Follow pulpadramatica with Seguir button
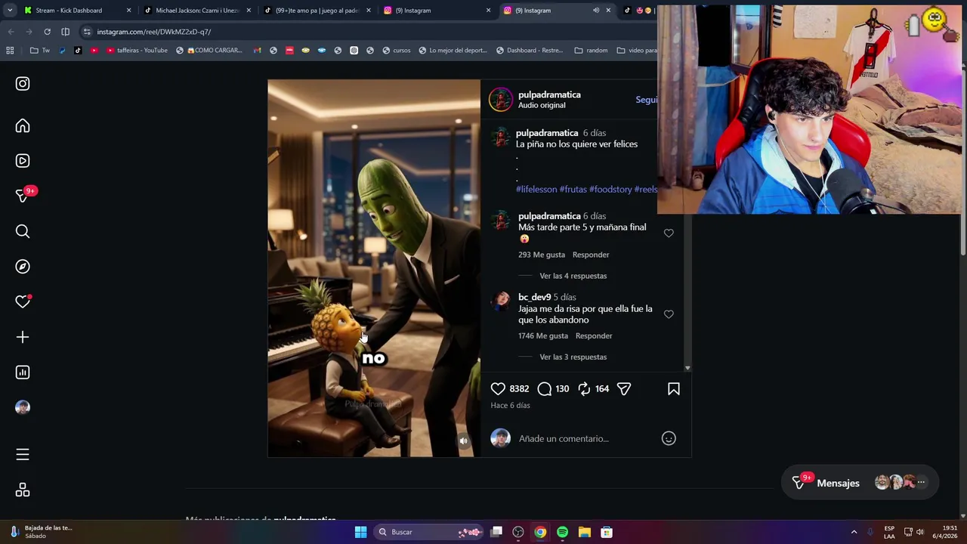Screen dimensions: 967x544 coord(646,100)
